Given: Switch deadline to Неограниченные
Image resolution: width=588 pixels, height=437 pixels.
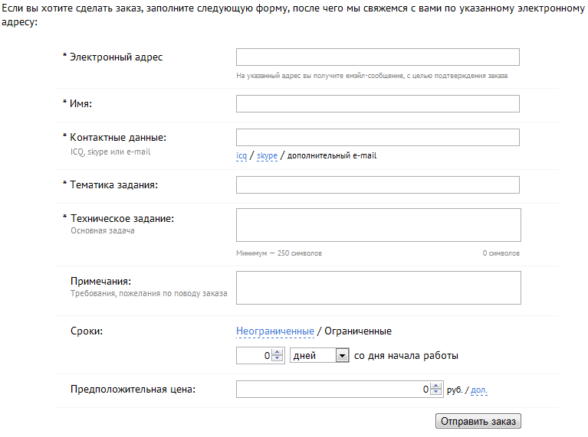Looking at the screenshot, I should pos(274,331).
